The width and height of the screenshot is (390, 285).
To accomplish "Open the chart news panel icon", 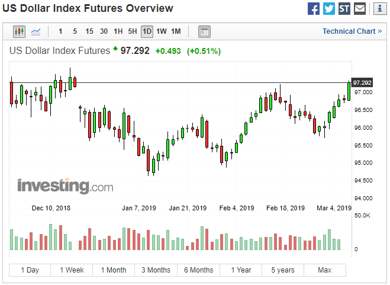I will point(204,31).
